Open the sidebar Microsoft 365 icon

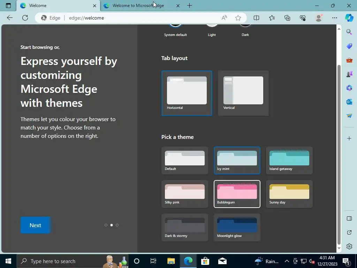click(x=349, y=88)
